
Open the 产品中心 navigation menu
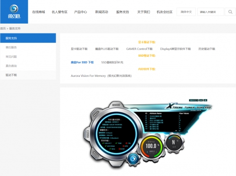tap(80, 12)
